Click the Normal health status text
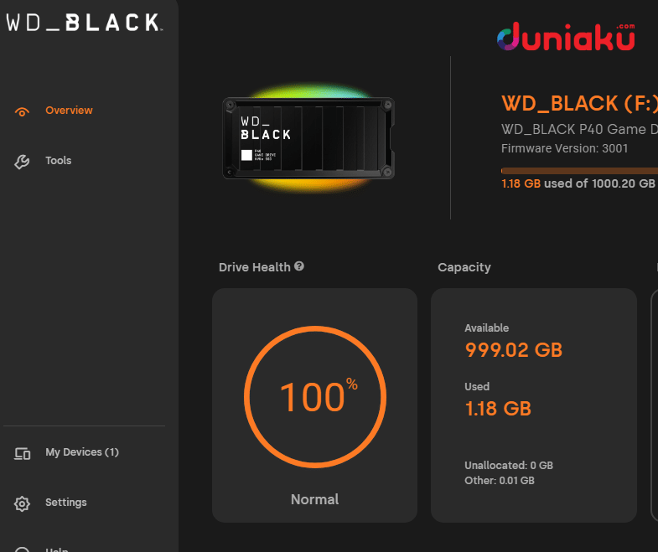This screenshot has width=658, height=552. click(315, 499)
